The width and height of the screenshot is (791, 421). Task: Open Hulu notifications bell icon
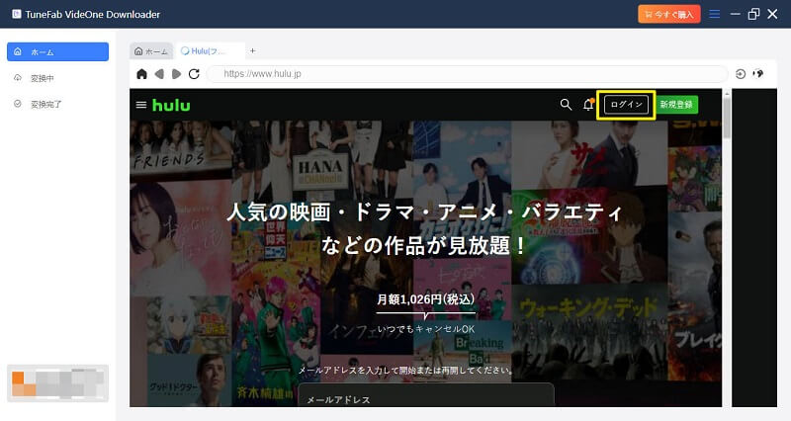click(x=588, y=105)
